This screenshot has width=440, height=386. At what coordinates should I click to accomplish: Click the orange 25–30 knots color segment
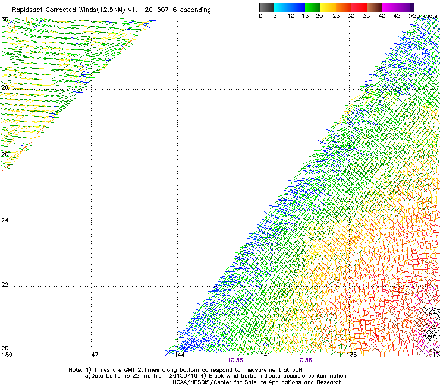(344, 7)
